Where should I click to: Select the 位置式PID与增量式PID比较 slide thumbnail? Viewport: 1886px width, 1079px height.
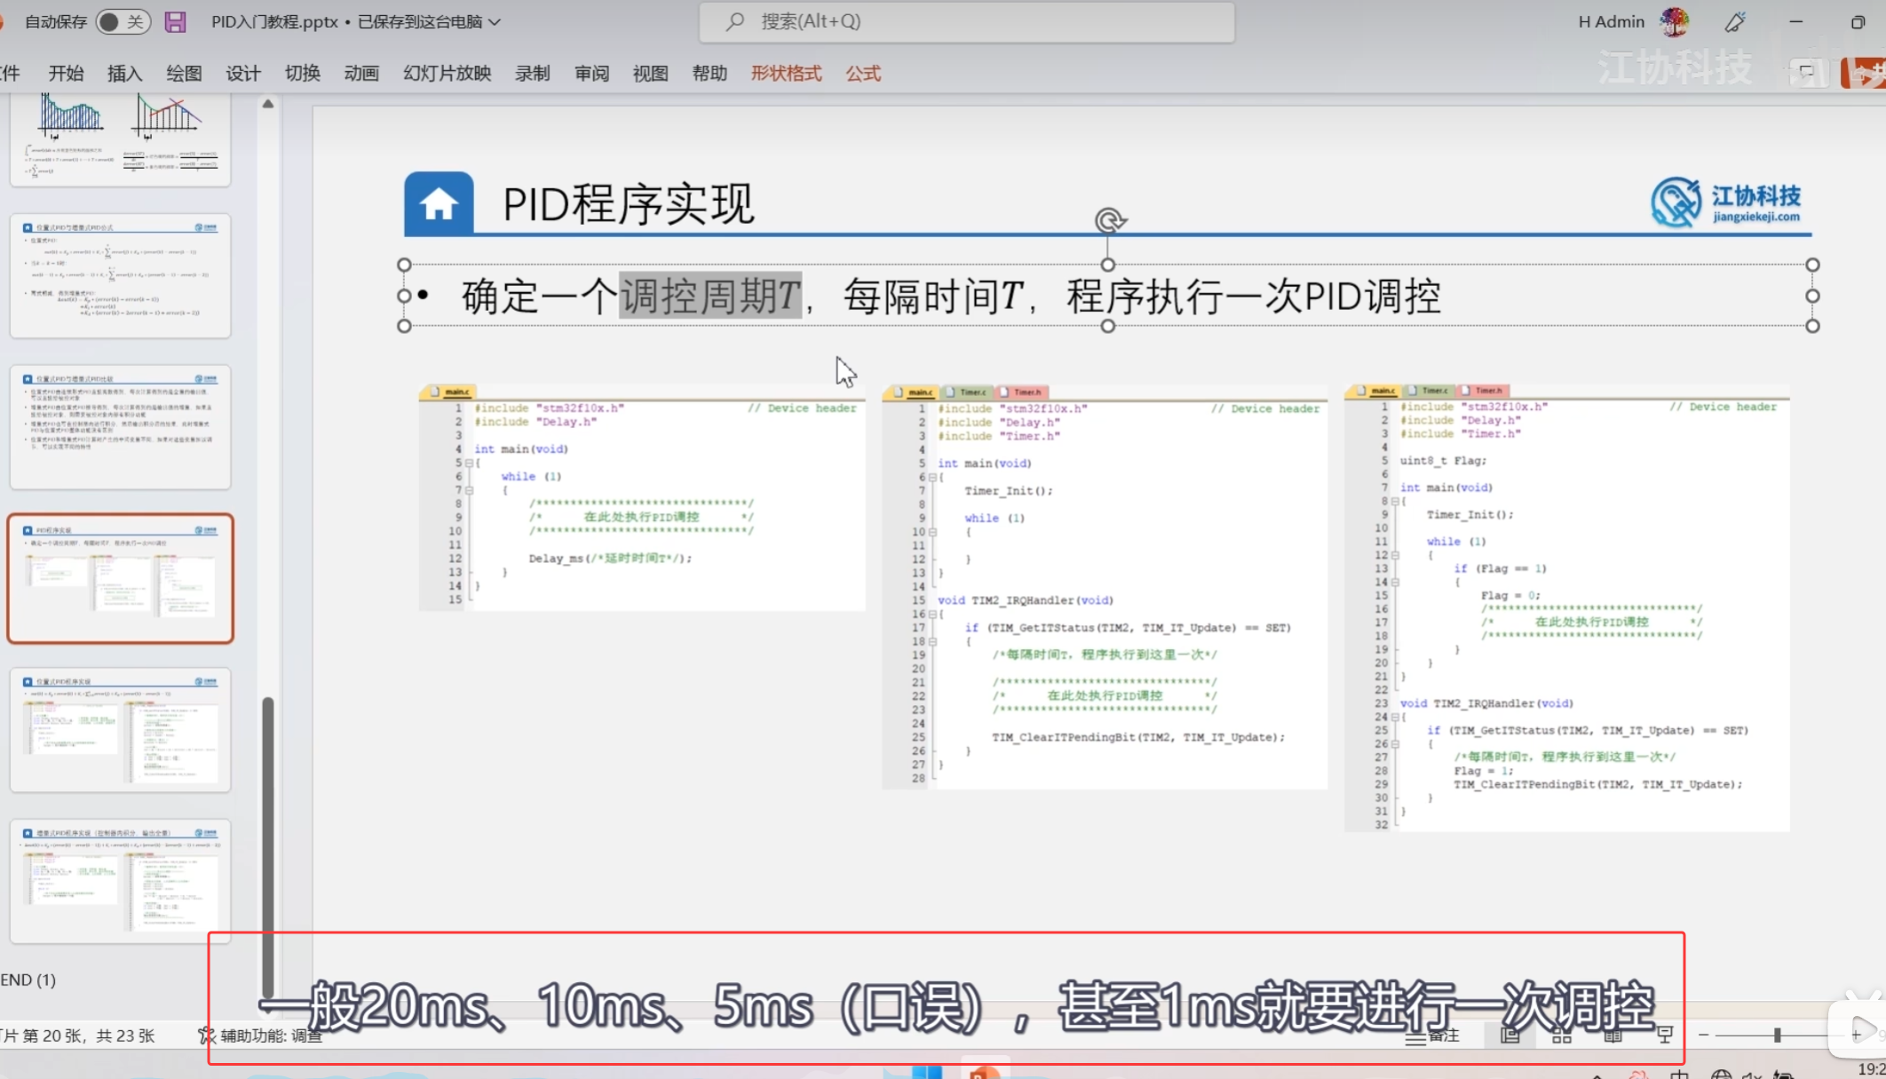pos(120,426)
